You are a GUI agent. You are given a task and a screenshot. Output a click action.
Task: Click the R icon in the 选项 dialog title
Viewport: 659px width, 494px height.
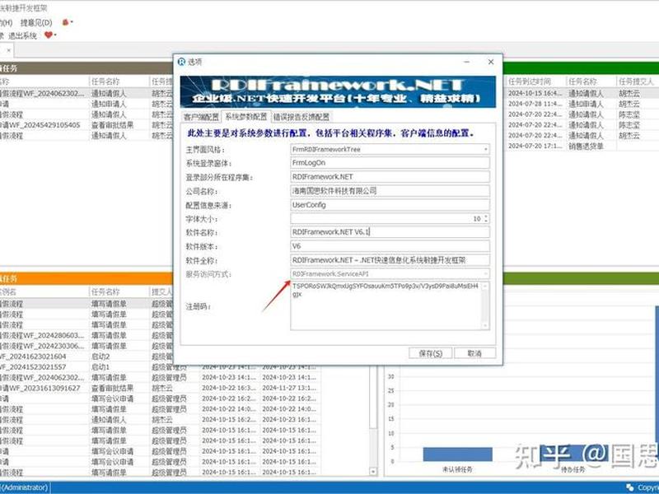click(181, 62)
